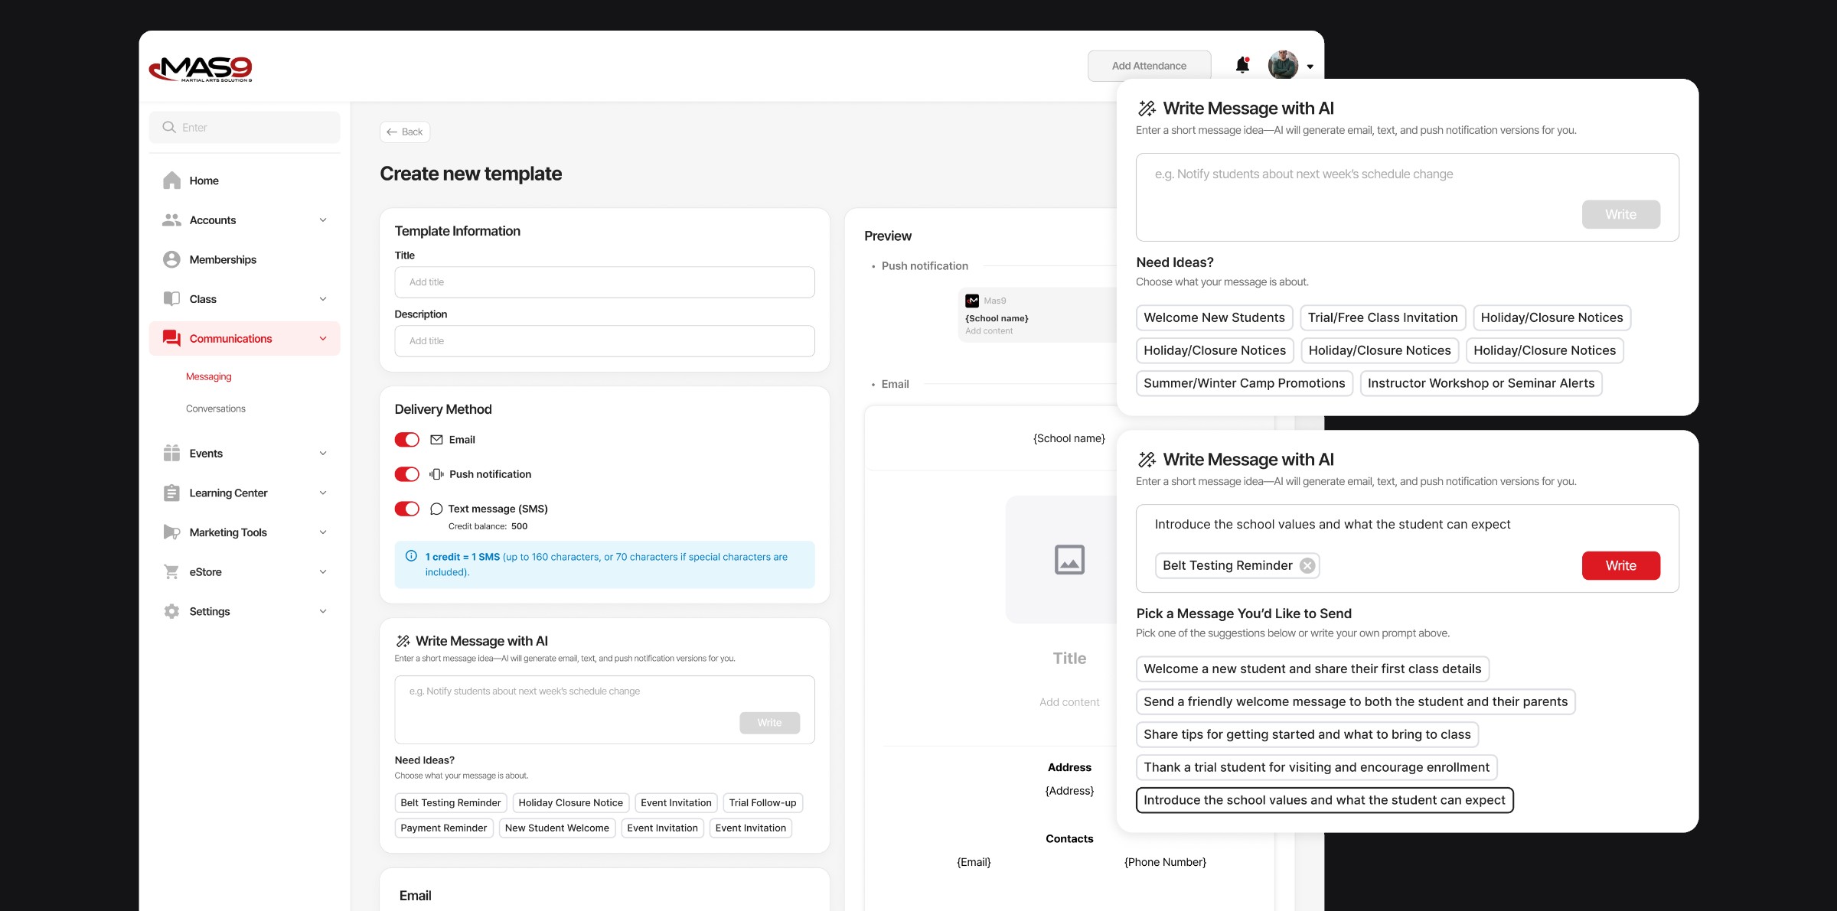Select Trial/Free Class Invitation chip
This screenshot has width=1837, height=911.
tap(1382, 317)
